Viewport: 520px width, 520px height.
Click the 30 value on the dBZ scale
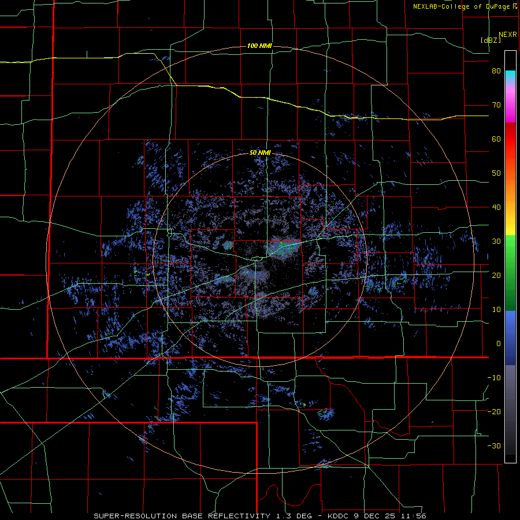coord(496,241)
